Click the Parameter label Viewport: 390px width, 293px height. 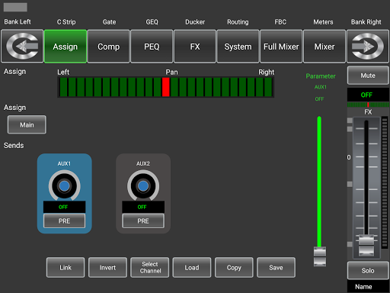[x=321, y=76]
